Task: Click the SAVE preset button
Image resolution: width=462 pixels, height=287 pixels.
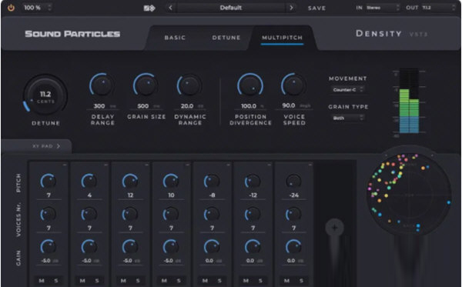Action: pos(316,8)
